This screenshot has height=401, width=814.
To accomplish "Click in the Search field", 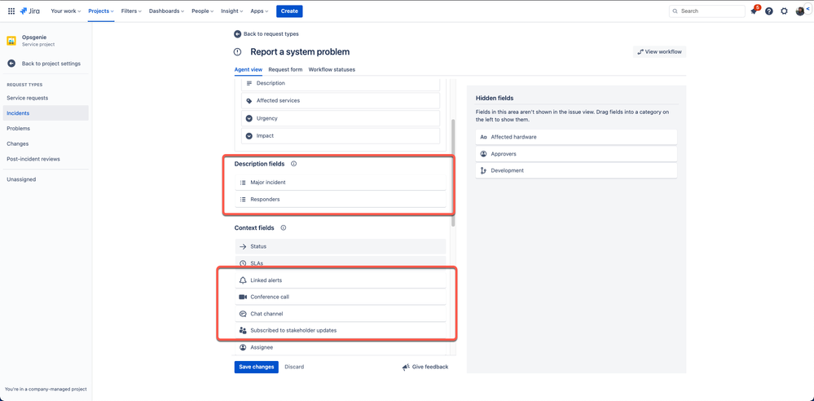I will [707, 11].
